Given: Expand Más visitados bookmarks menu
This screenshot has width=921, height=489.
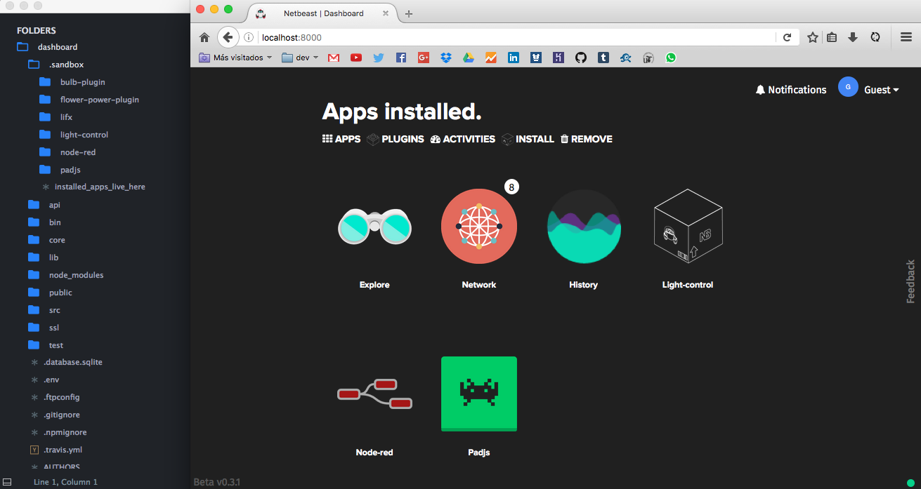Looking at the screenshot, I should 235,58.
